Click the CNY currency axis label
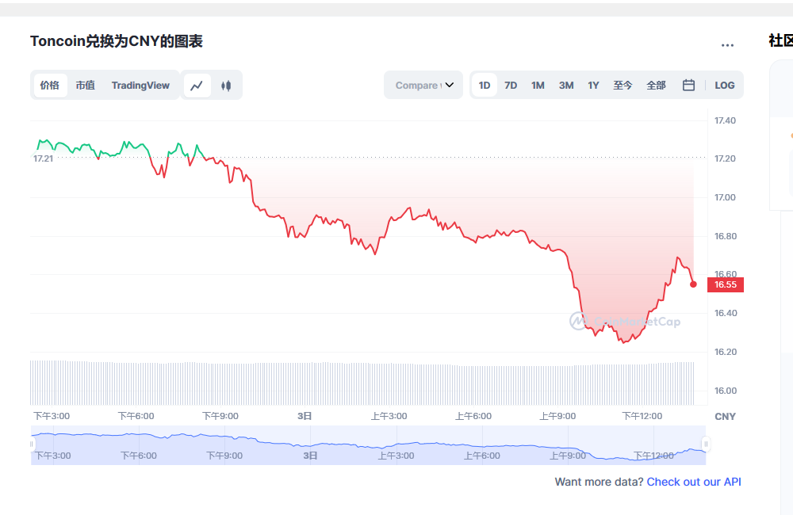The width and height of the screenshot is (793, 515). coord(725,417)
